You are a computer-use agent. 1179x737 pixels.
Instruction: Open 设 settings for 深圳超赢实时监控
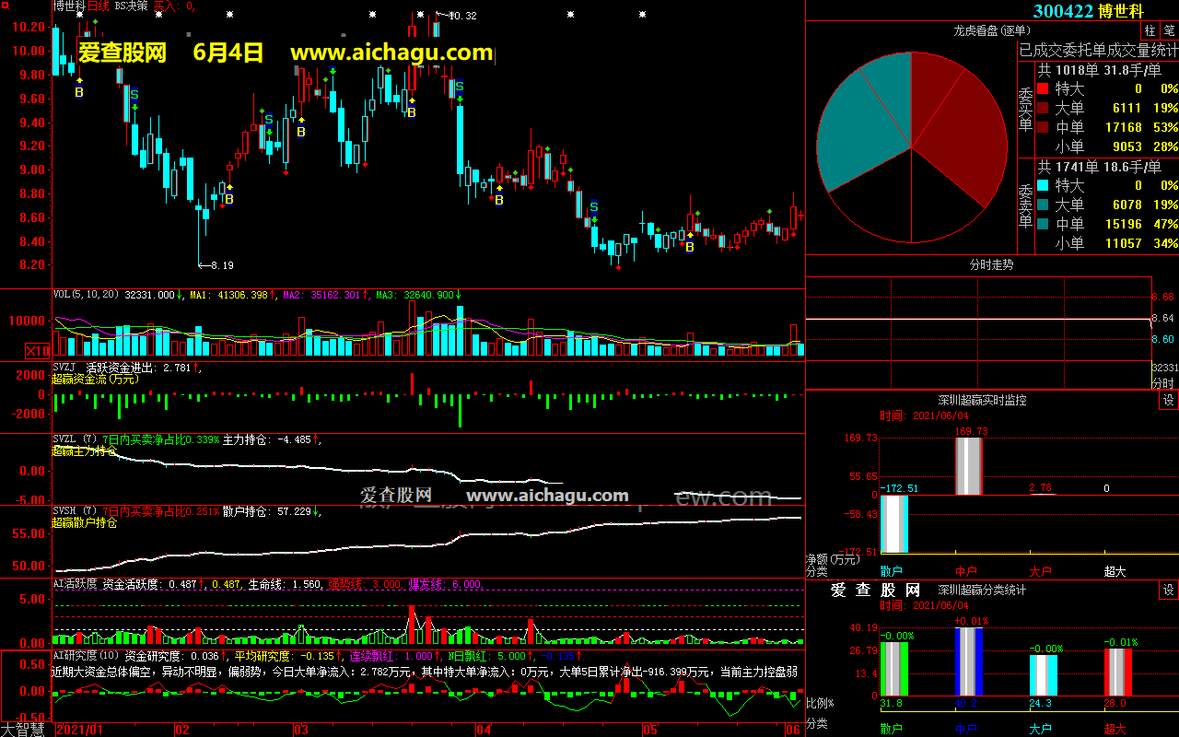(1169, 400)
